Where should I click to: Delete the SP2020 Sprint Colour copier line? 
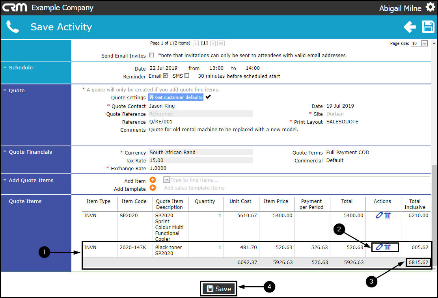tap(388, 215)
